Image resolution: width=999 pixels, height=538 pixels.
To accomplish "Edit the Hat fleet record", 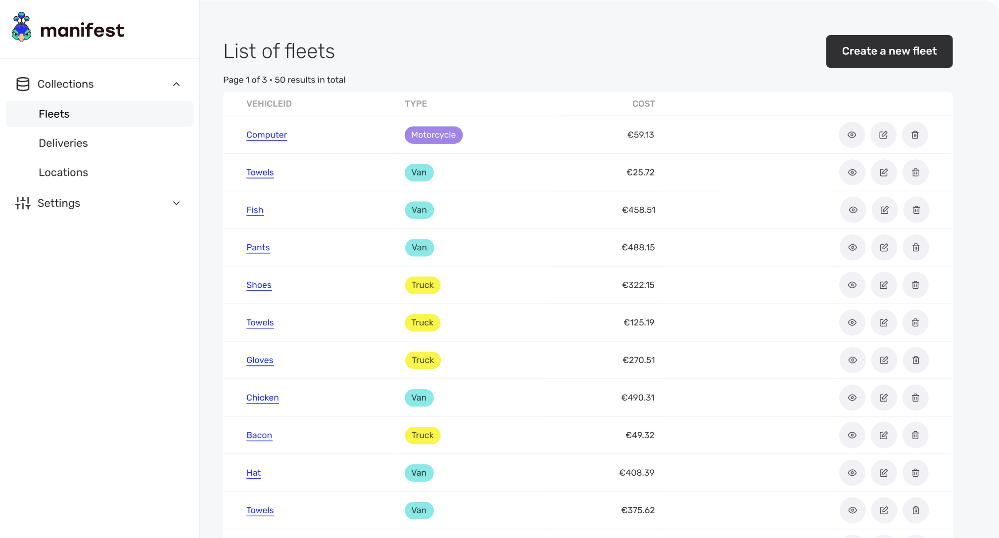I will coord(884,473).
